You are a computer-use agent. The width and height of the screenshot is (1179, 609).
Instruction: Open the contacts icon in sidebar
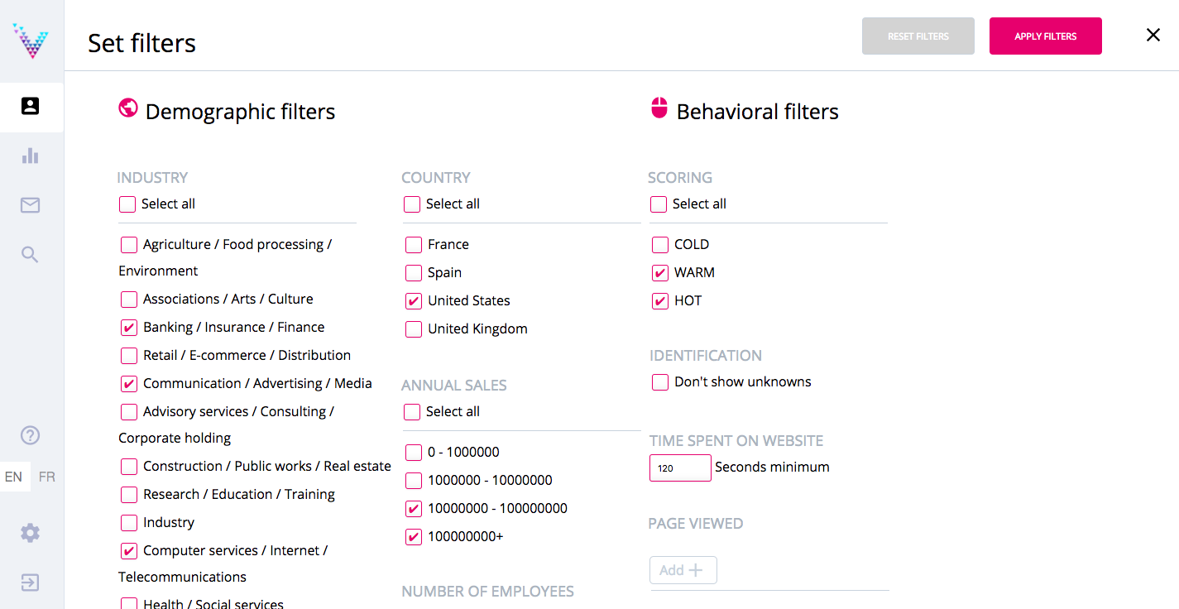(31, 106)
